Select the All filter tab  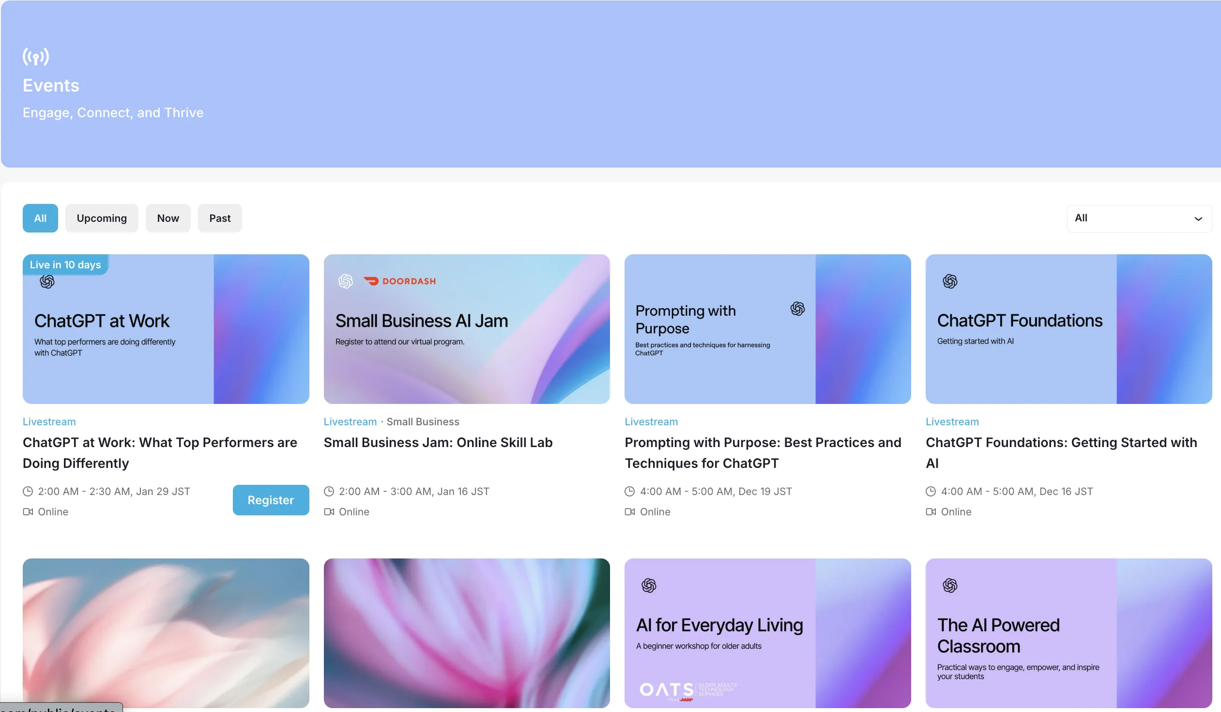click(x=40, y=218)
